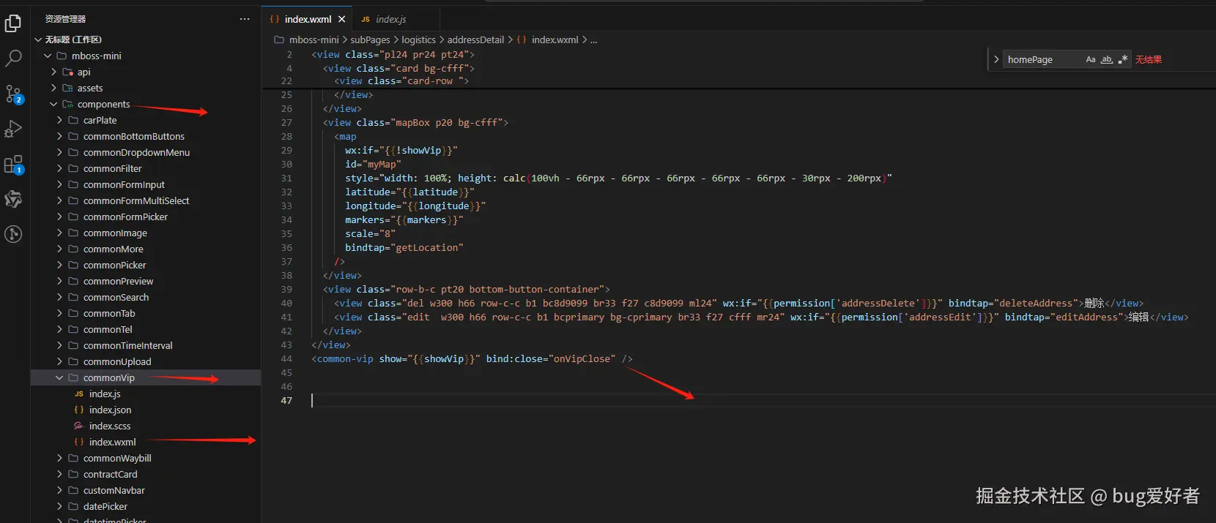Viewport: 1216px width, 523px height.
Task: Click subPages in the breadcrumb
Action: pos(370,40)
